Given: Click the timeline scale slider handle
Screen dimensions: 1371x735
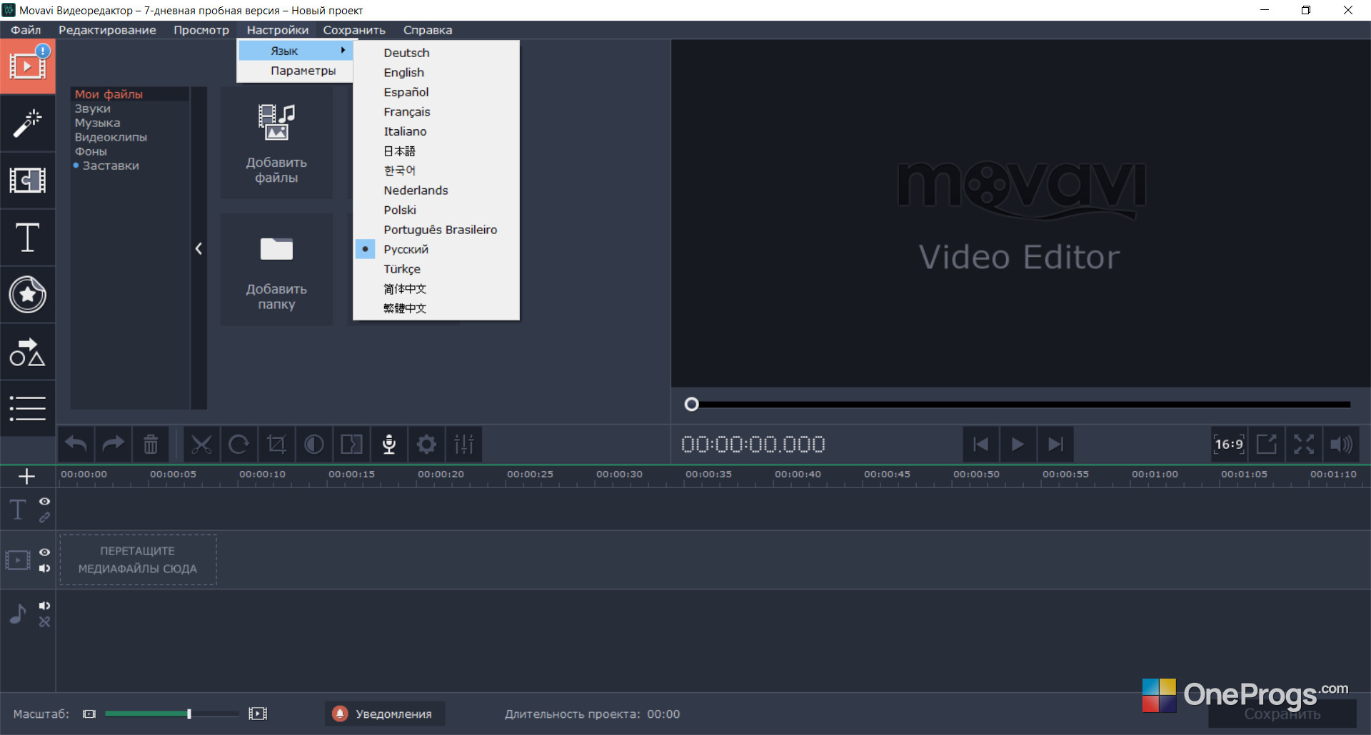Looking at the screenshot, I should click(189, 714).
